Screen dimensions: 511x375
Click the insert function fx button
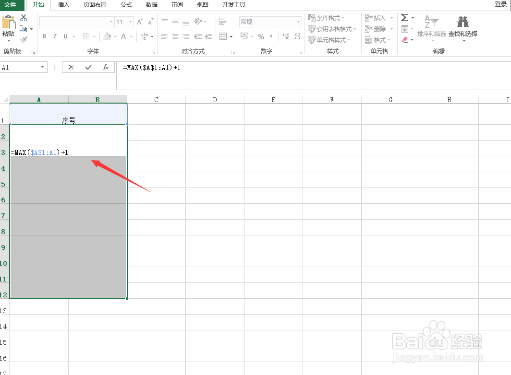[x=105, y=68]
